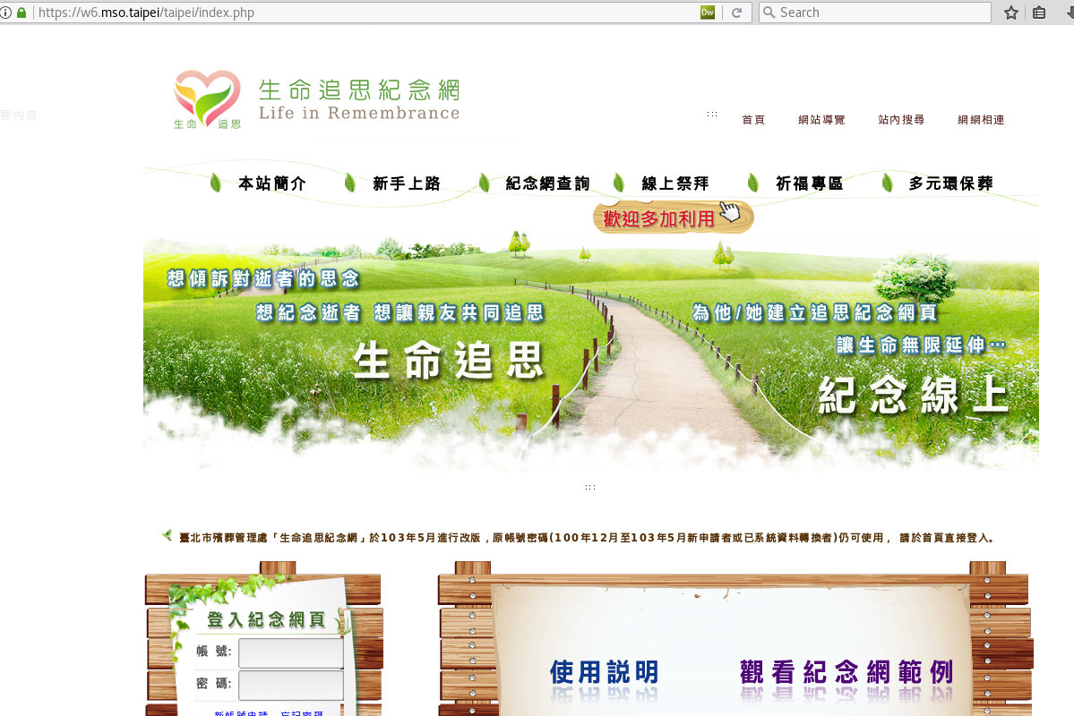The image size is (1074, 716).
Task: Click the 臺北市殯葬管理處 announcement text line
Action: (587, 538)
